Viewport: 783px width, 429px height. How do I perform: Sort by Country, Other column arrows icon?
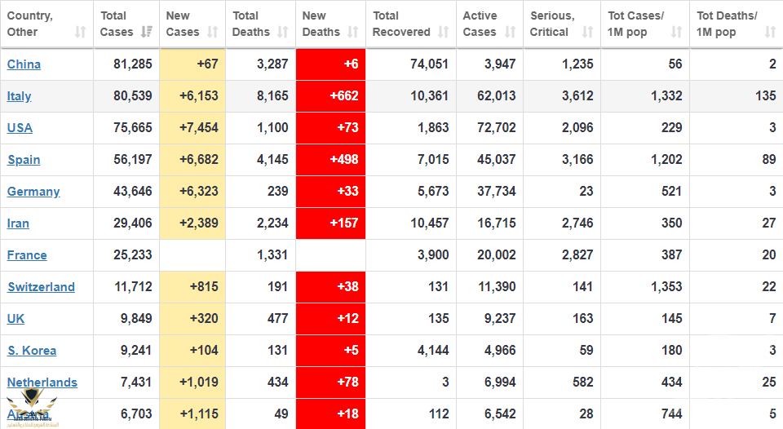click(80, 32)
